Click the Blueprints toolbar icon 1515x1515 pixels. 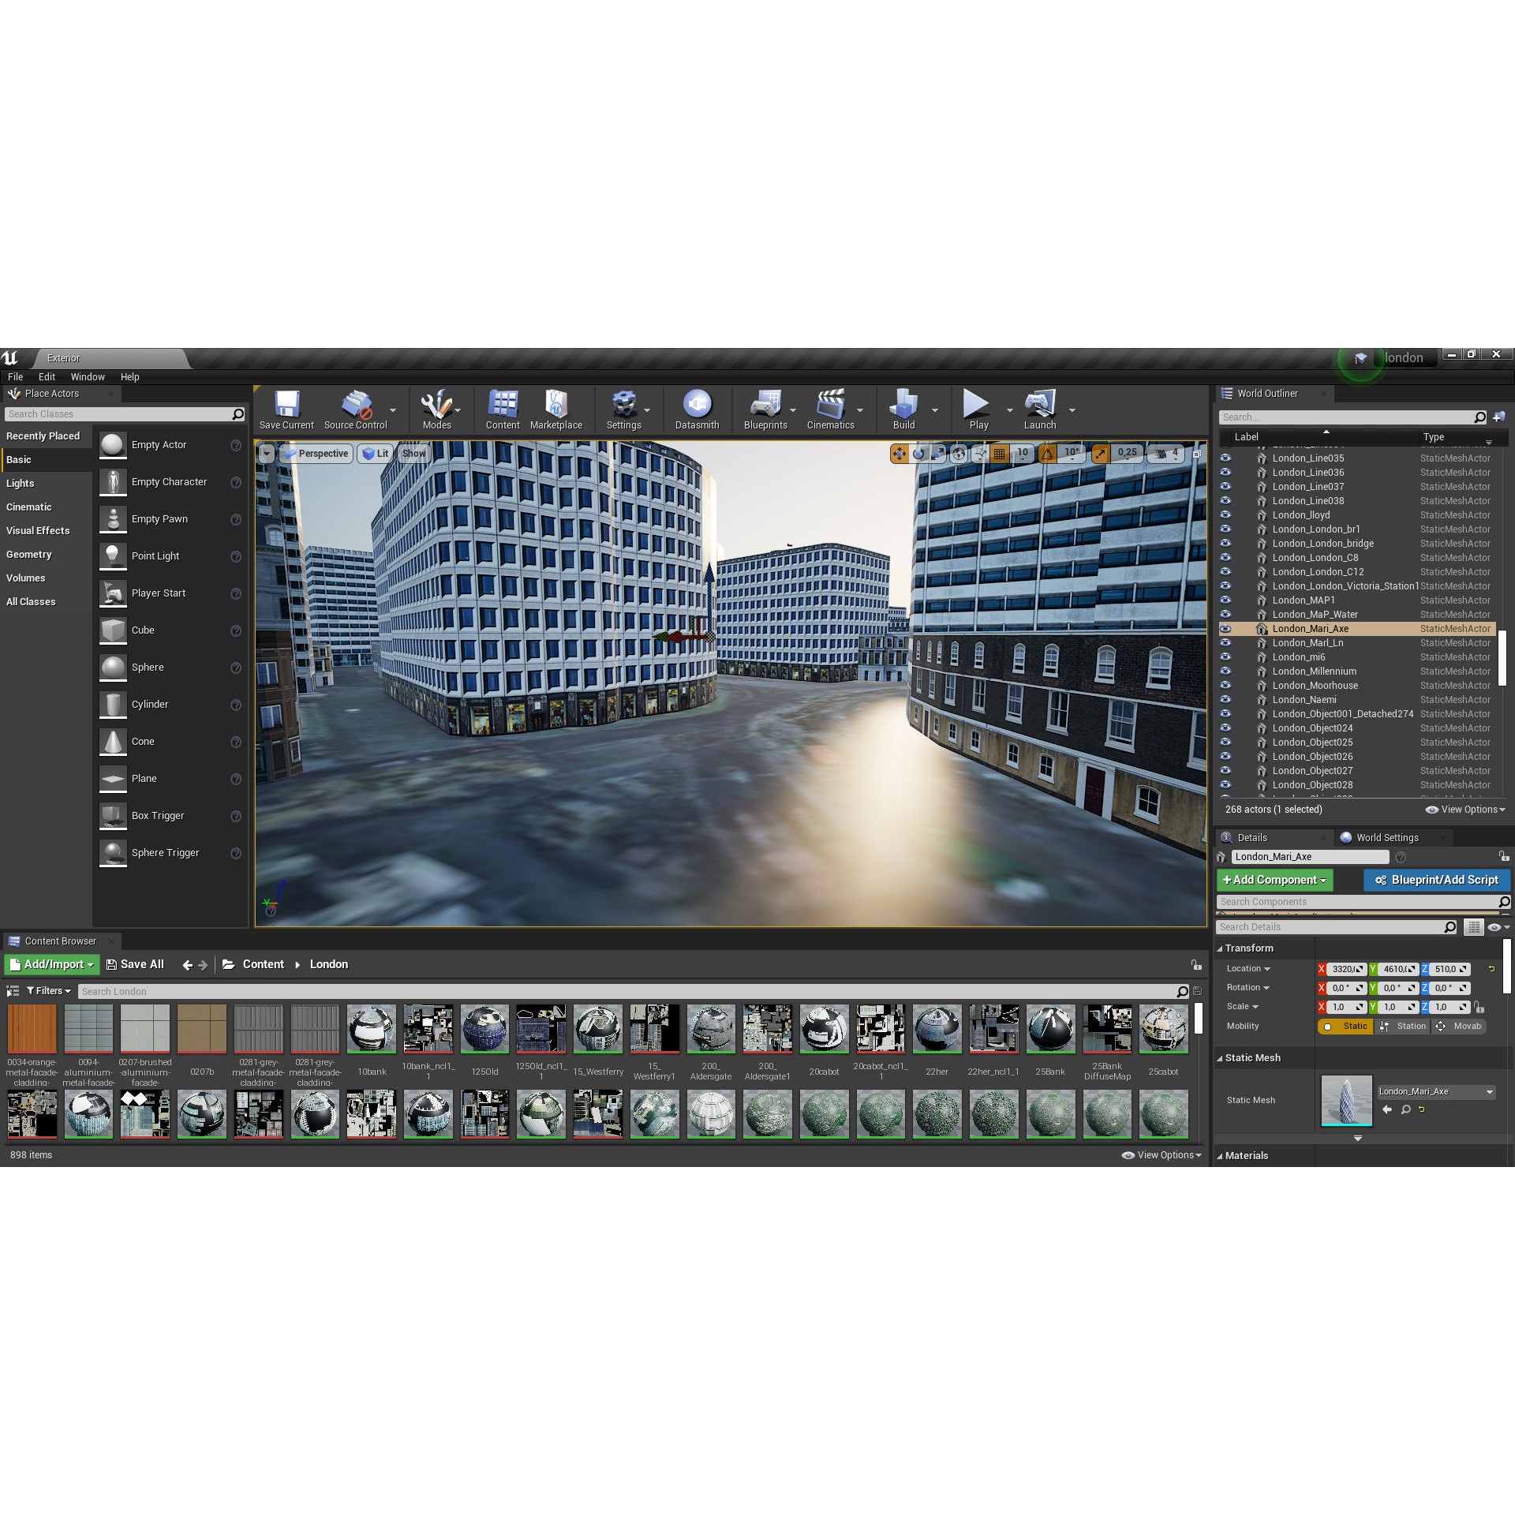[765, 409]
